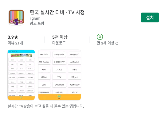Click the green age rating 3 badge
Image resolution: width=165 pixels, height=115 pixels.
tap(100, 37)
